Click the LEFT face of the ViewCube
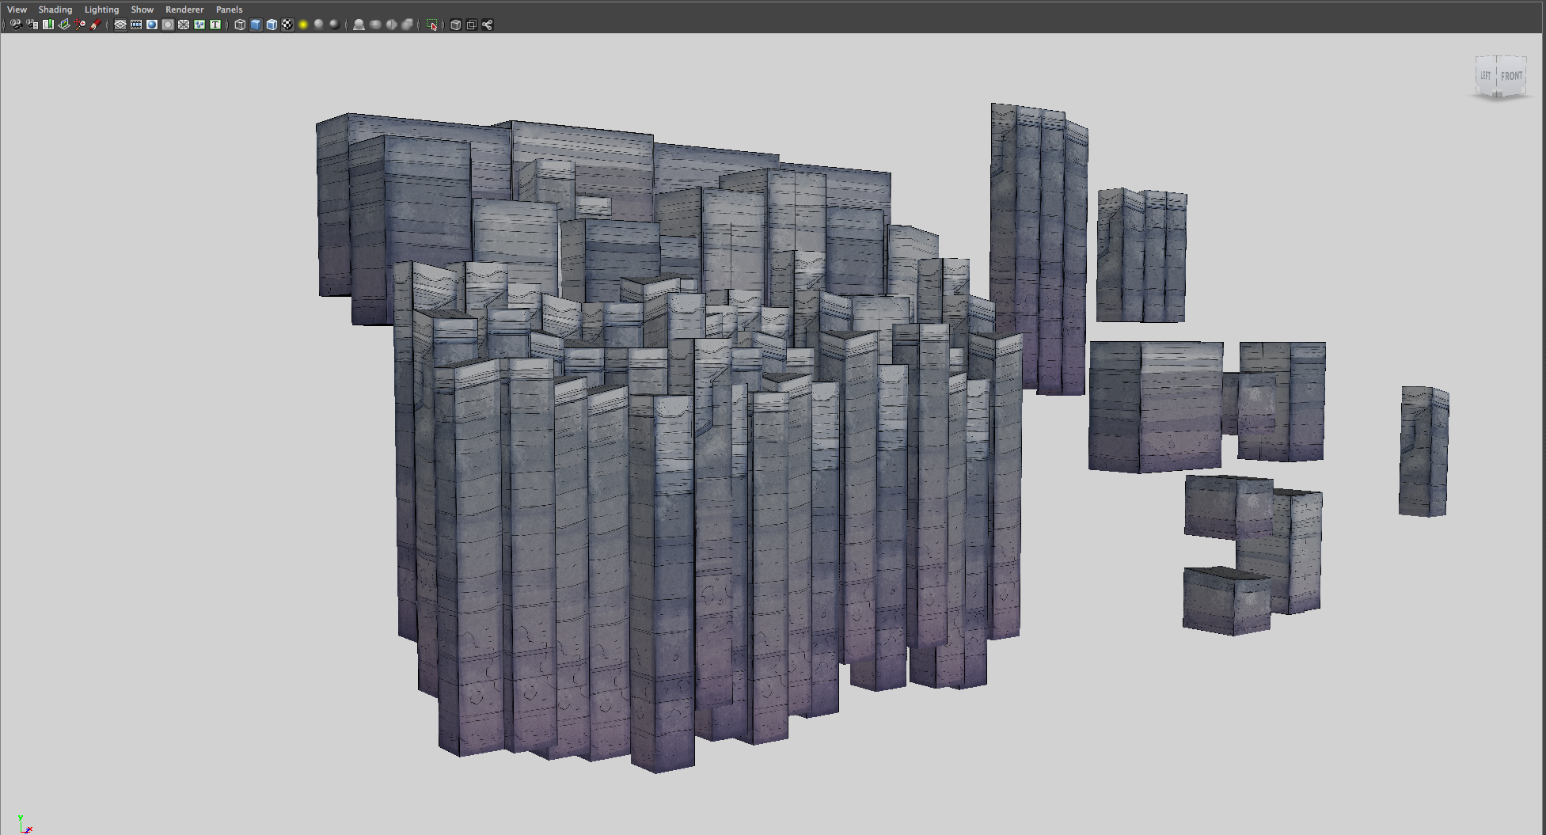 click(x=1485, y=76)
